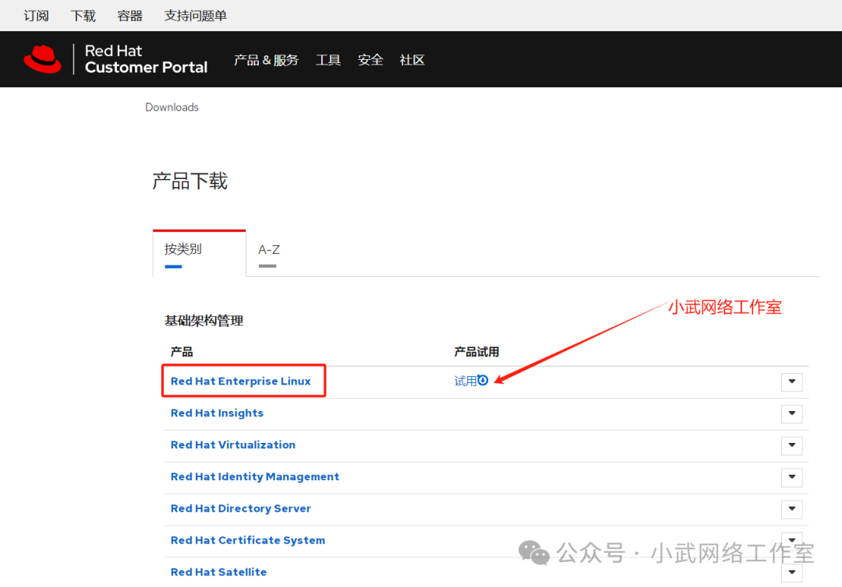Open the 社区 navigation menu
The width and height of the screenshot is (842, 587).
[412, 60]
